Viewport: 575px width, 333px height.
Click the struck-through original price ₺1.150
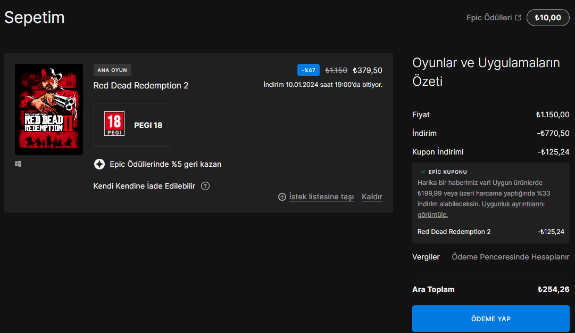point(336,70)
